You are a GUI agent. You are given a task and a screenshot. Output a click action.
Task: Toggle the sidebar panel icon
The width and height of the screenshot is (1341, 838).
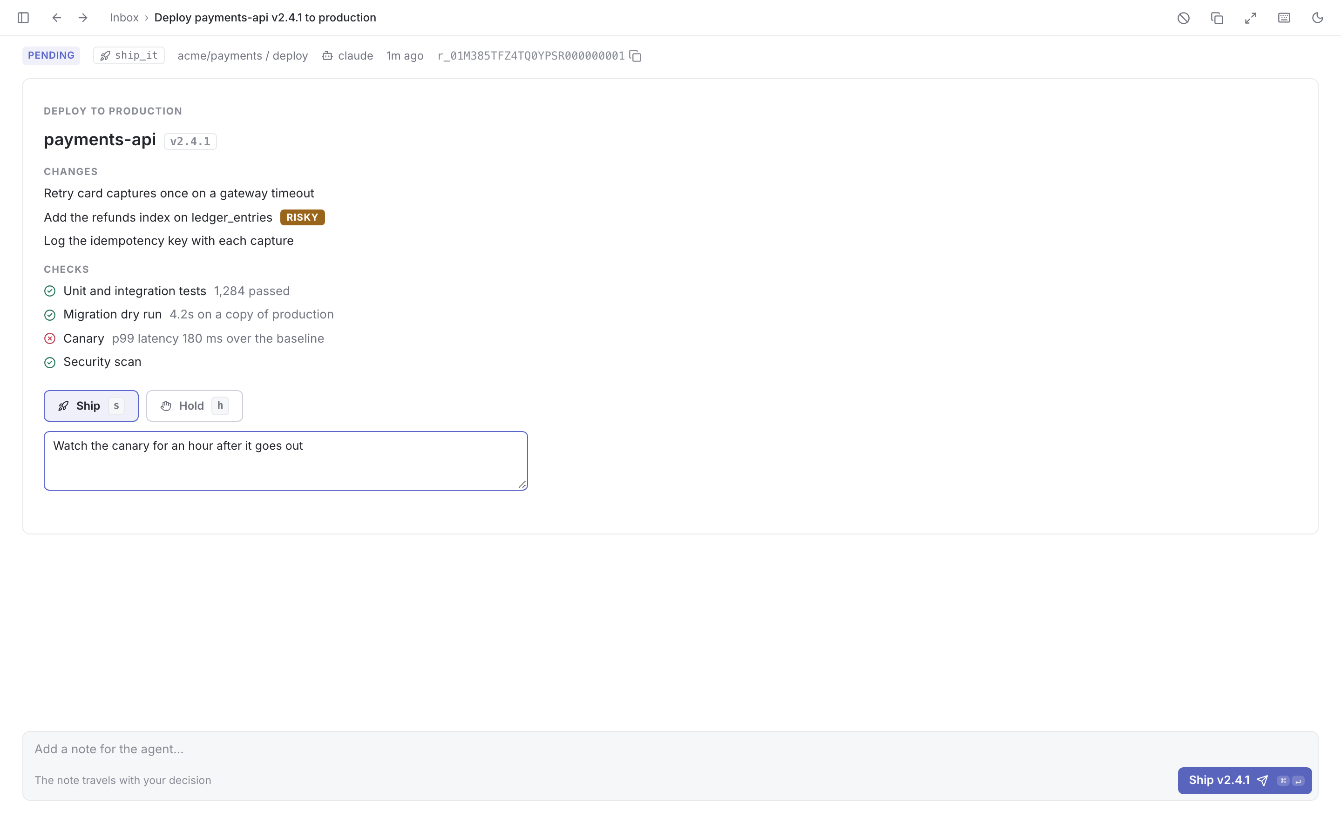coord(23,18)
